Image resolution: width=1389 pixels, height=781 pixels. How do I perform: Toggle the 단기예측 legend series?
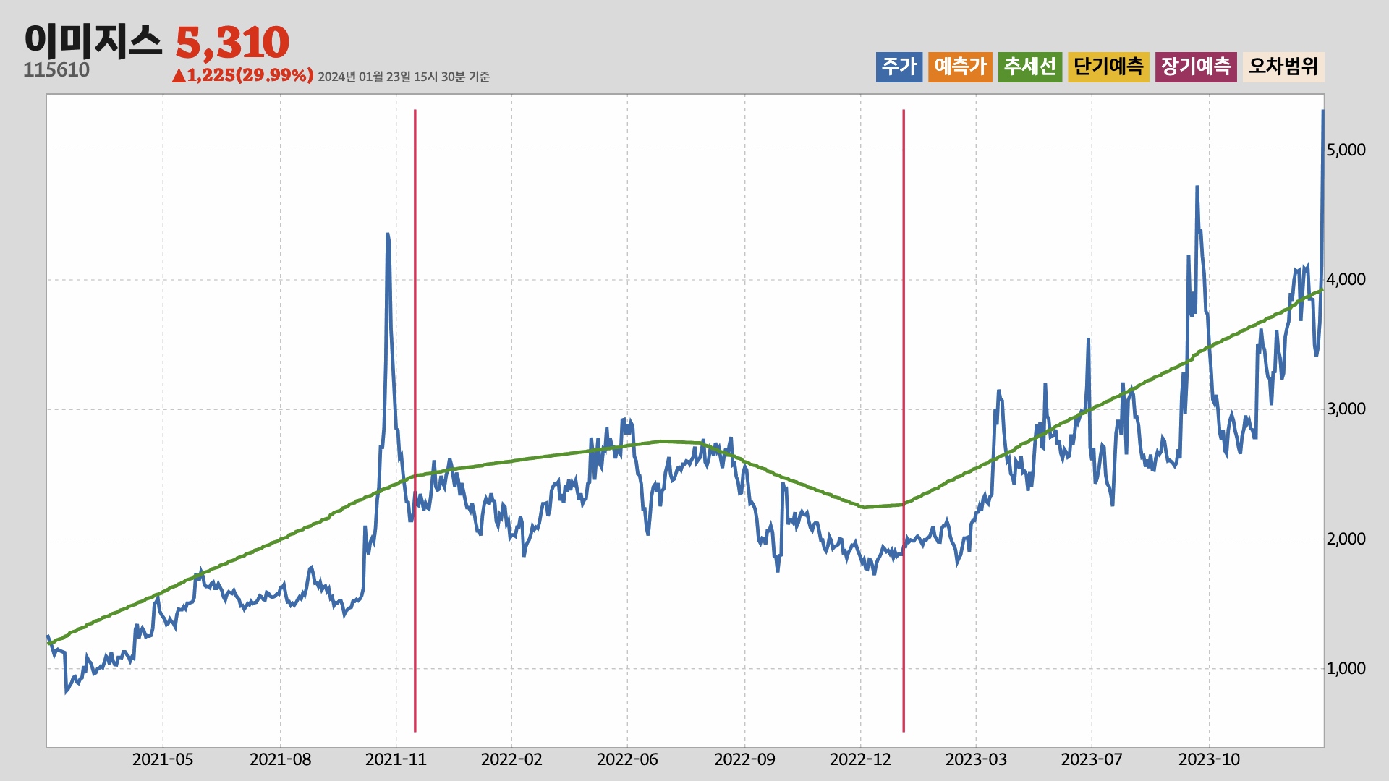[x=1108, y=67]
